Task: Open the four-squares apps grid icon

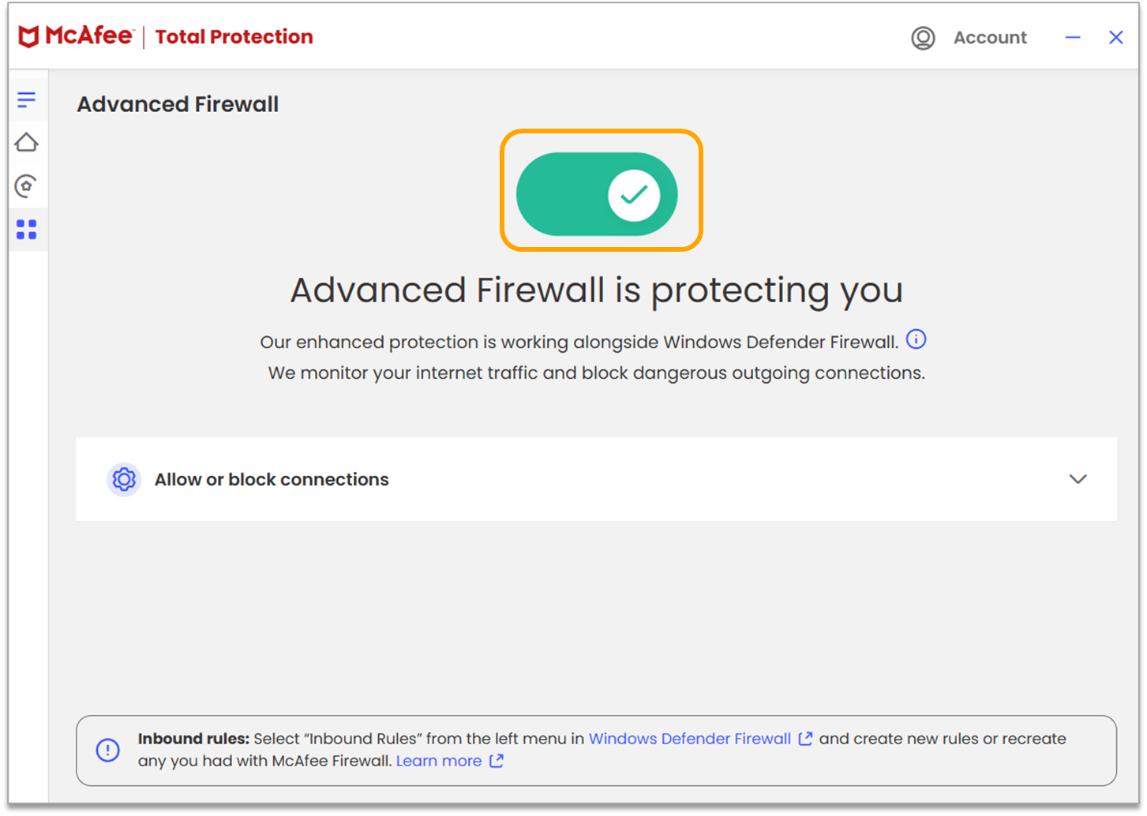Action: [x=27, y=230]
